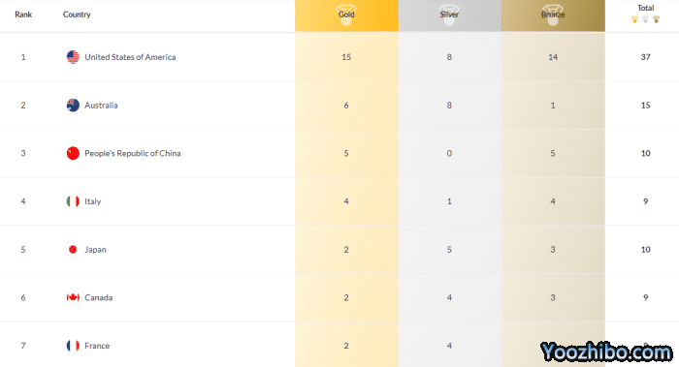This screenshot has height=367, width=679.
Task: Click the Total column header
Action: (x=645, y=8)
